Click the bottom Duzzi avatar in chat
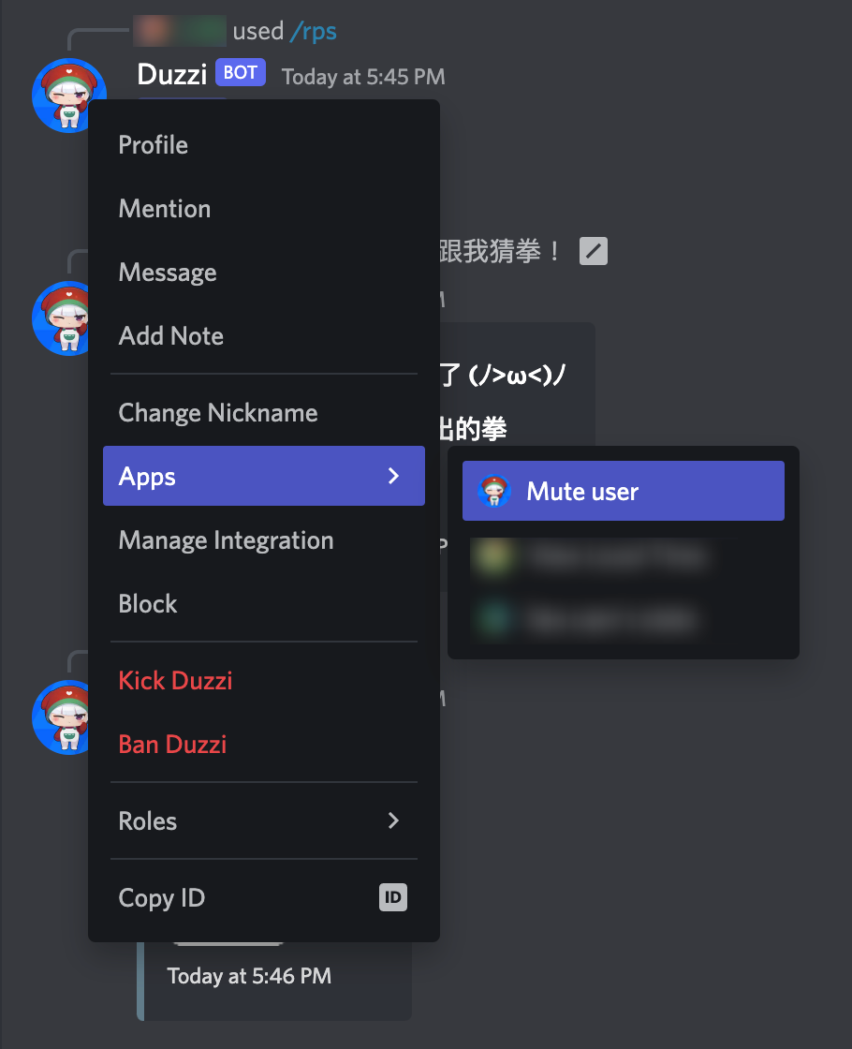 pos(60,717)
